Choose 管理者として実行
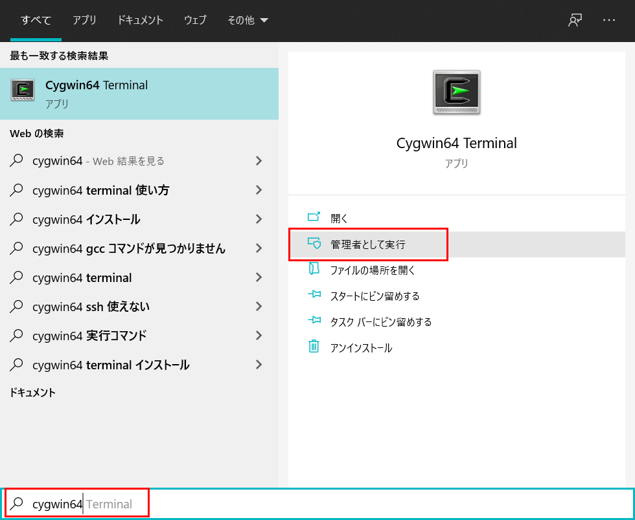Screen dimensions: 635x520 457,244
